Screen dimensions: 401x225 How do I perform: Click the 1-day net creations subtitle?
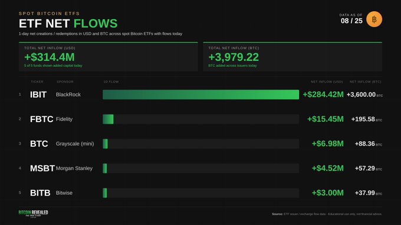coord(100,33)
